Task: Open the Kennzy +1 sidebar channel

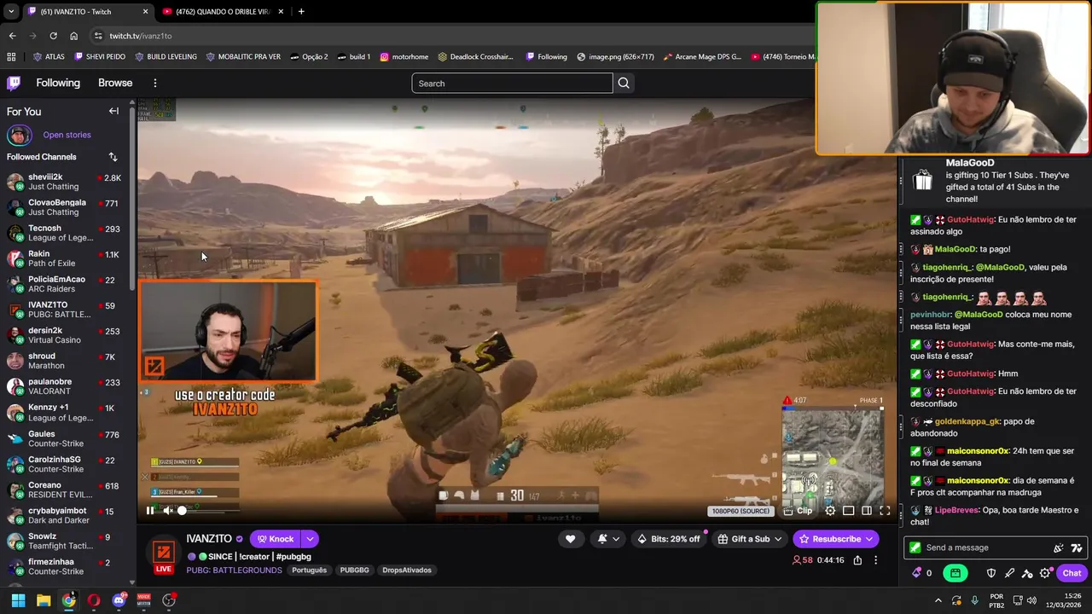Action: click(65, 413)
